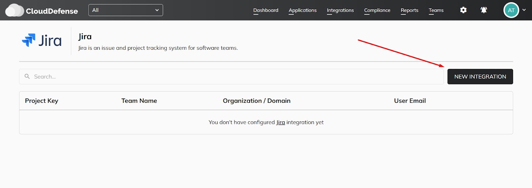Open the Integrations menu item

tap(340, 10)
